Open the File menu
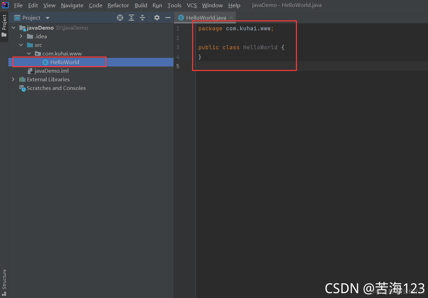This screenshot has width=428, height=298. [18, 6]
